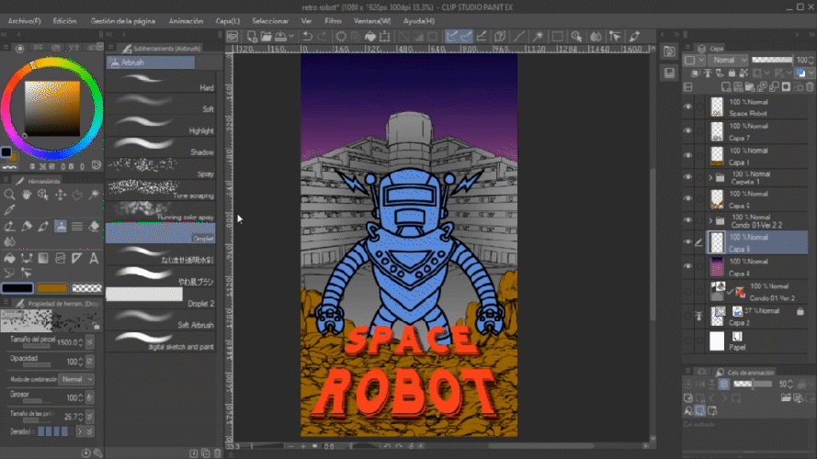Image resolution: width=817 pixels, height=459 pixels.
Task: Hide the Capa 7 layer
Action: 687,131
